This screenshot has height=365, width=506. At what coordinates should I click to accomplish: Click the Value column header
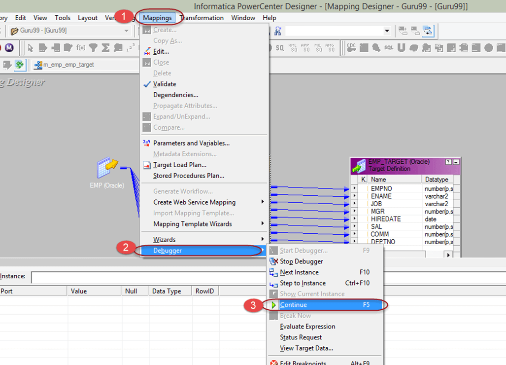94,291
